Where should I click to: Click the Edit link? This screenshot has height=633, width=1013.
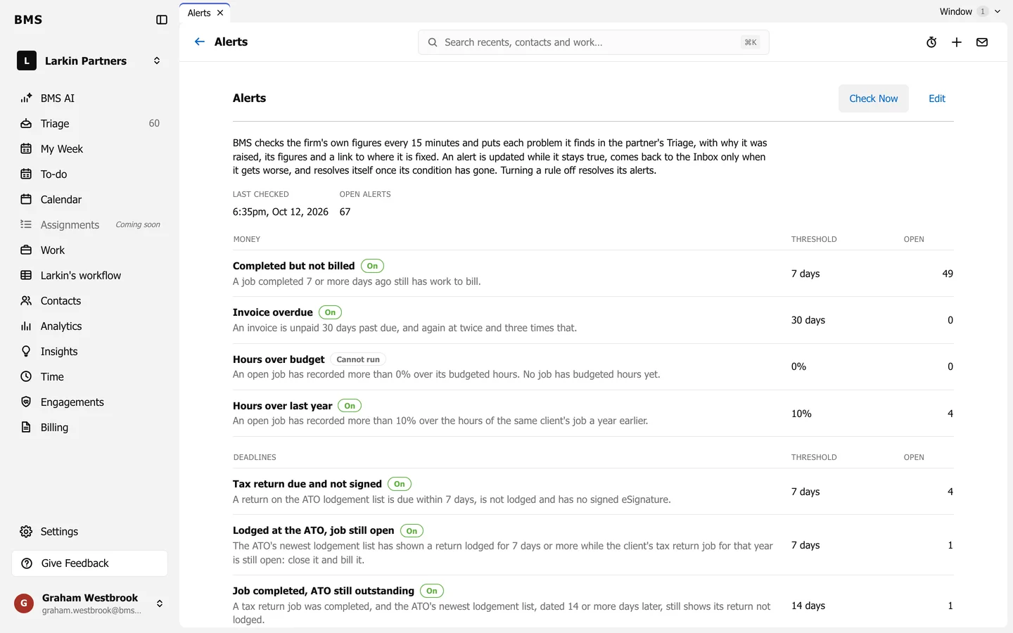pos(937,98)
